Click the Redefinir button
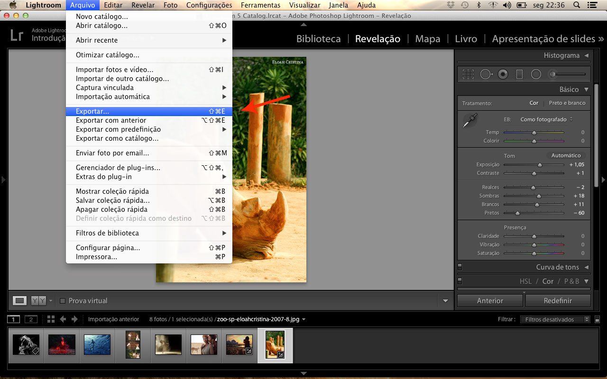This screenshot has height=379, width=607. point(558,301)
